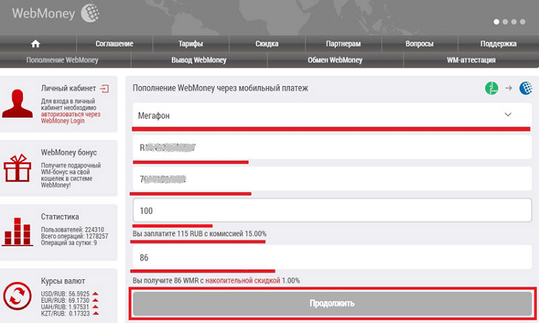Go to the home page icon
This screenshot has width=539, height=323.
coord(35,44)
